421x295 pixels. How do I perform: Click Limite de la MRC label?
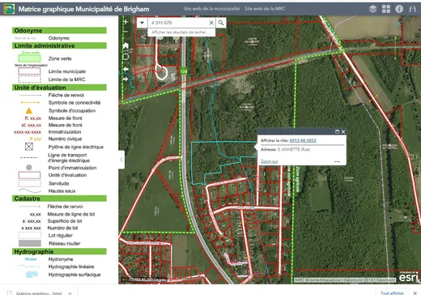(66, 79)
